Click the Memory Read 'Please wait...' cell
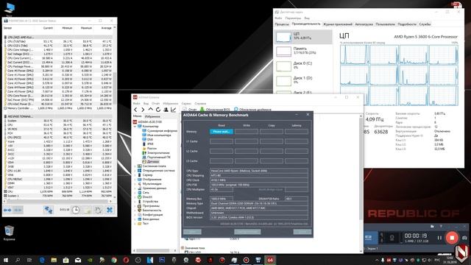 221,132
